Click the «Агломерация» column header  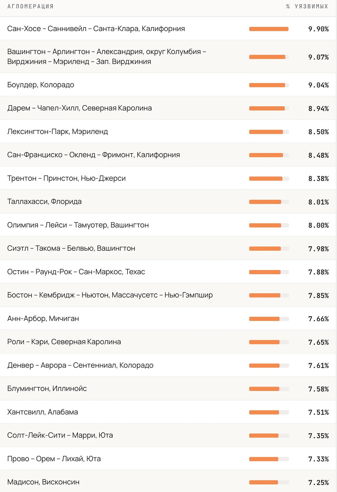tap(30, 7)
